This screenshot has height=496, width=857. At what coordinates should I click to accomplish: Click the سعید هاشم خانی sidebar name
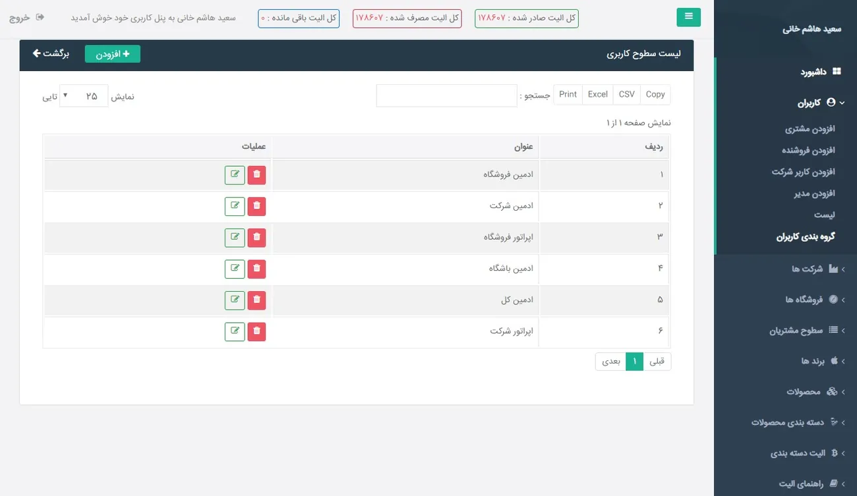coord(812,30)
